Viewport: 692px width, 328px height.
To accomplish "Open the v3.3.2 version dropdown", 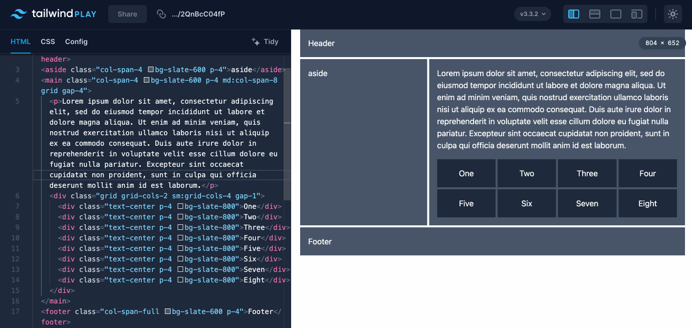I will pos(532,14).
